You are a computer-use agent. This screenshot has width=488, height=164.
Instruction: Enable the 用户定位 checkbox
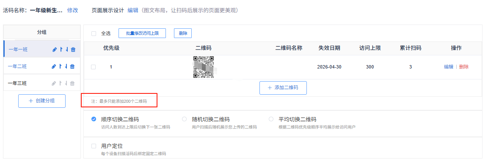tap(94, 146)
